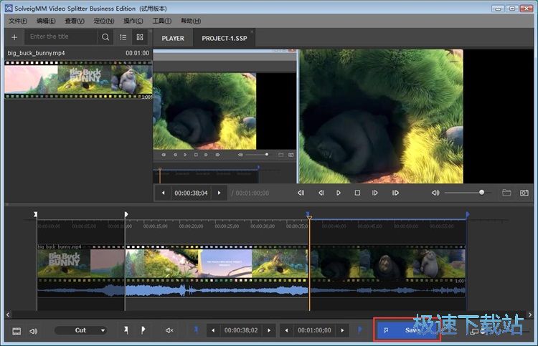The width and height of the screenshot is (538, 346).
Task: Jump to previous key frame in player
Action: [x=301, y=193]
